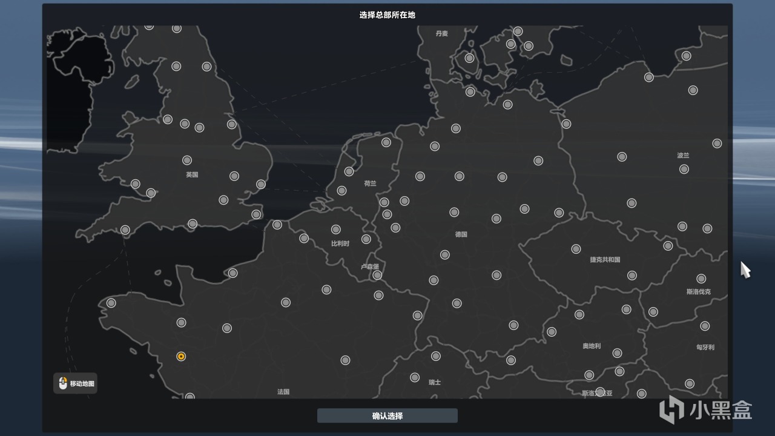Click the 英国 country label
This screenshot has width=775, height=436.
[192, 175]
